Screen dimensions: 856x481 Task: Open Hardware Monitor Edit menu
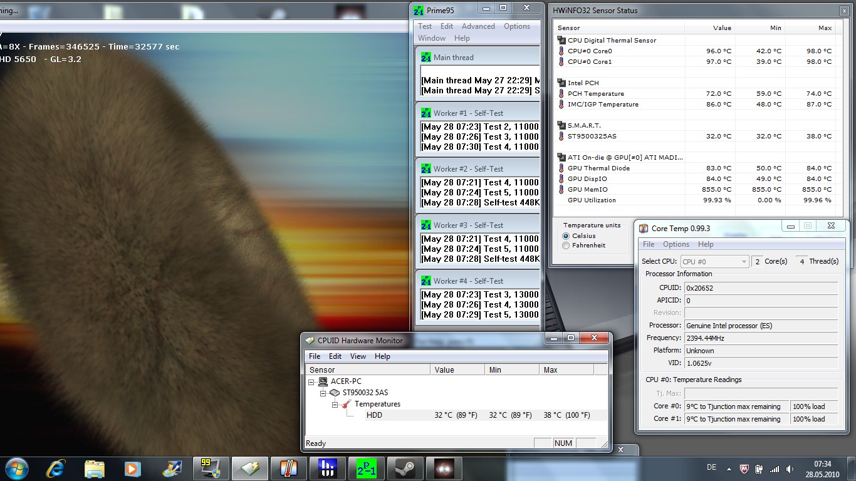(335, 356)
